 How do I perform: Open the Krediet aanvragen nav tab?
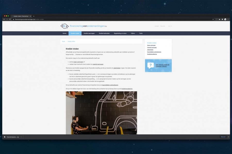point(89,33)
